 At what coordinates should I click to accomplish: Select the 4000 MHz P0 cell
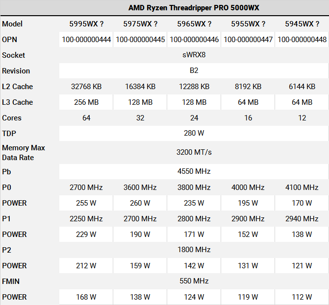point(248,188)
